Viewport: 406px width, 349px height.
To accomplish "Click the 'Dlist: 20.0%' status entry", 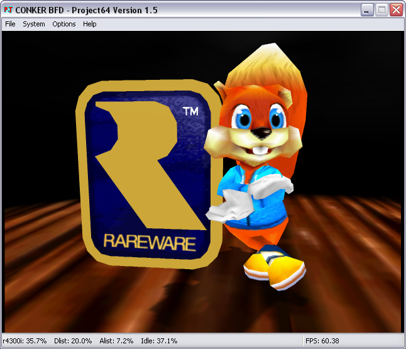I will point(73,341).
